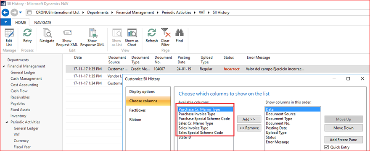The image size is (370, 151).
Task: Open Currency under Periodic Activities
Action: [21, 141]
